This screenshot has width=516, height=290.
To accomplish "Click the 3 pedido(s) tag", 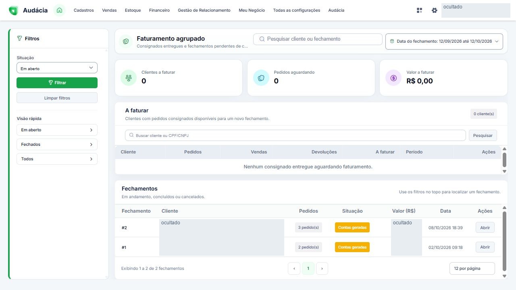I will 308,228.
